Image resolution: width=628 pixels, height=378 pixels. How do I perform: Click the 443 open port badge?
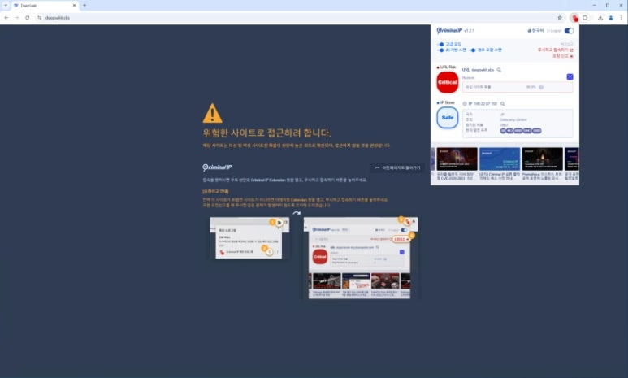(x=510, y=131)
